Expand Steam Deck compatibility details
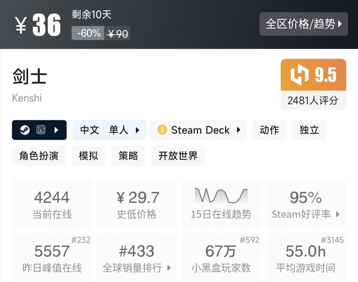The height and width of the screenshot is (282, 358). (x=239, y=130)
